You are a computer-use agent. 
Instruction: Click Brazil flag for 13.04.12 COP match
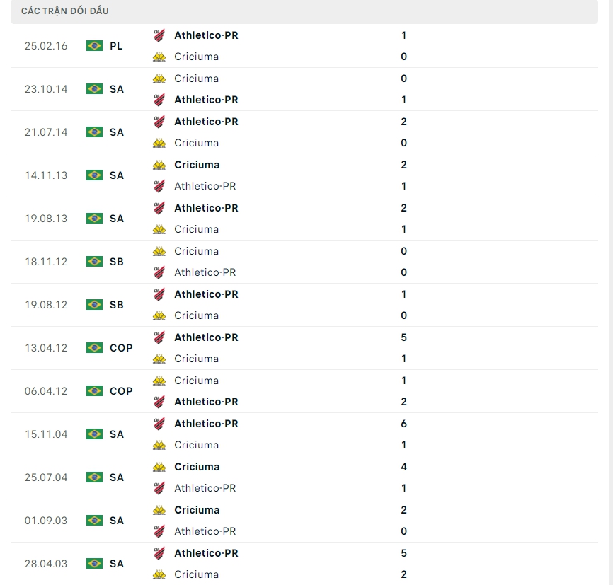[x=94, y=348]
